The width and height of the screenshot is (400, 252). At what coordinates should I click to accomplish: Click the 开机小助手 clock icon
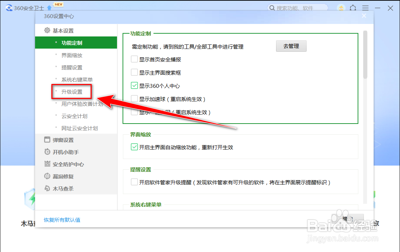[47, 152]
